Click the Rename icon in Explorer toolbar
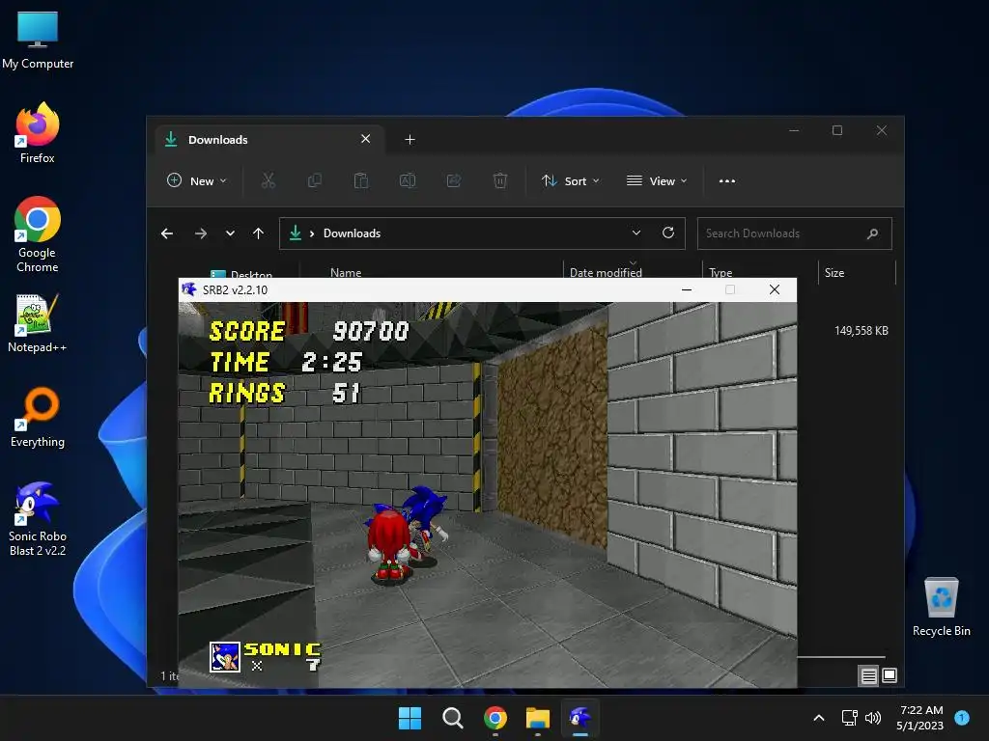This screenshot has height=741, width=989. coord(408,180)
